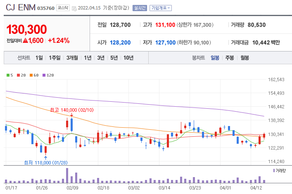This screenshot has height=194, width=292.
Task: Click the red up triangle next to 1,600
Action: (x=25, y=40)
